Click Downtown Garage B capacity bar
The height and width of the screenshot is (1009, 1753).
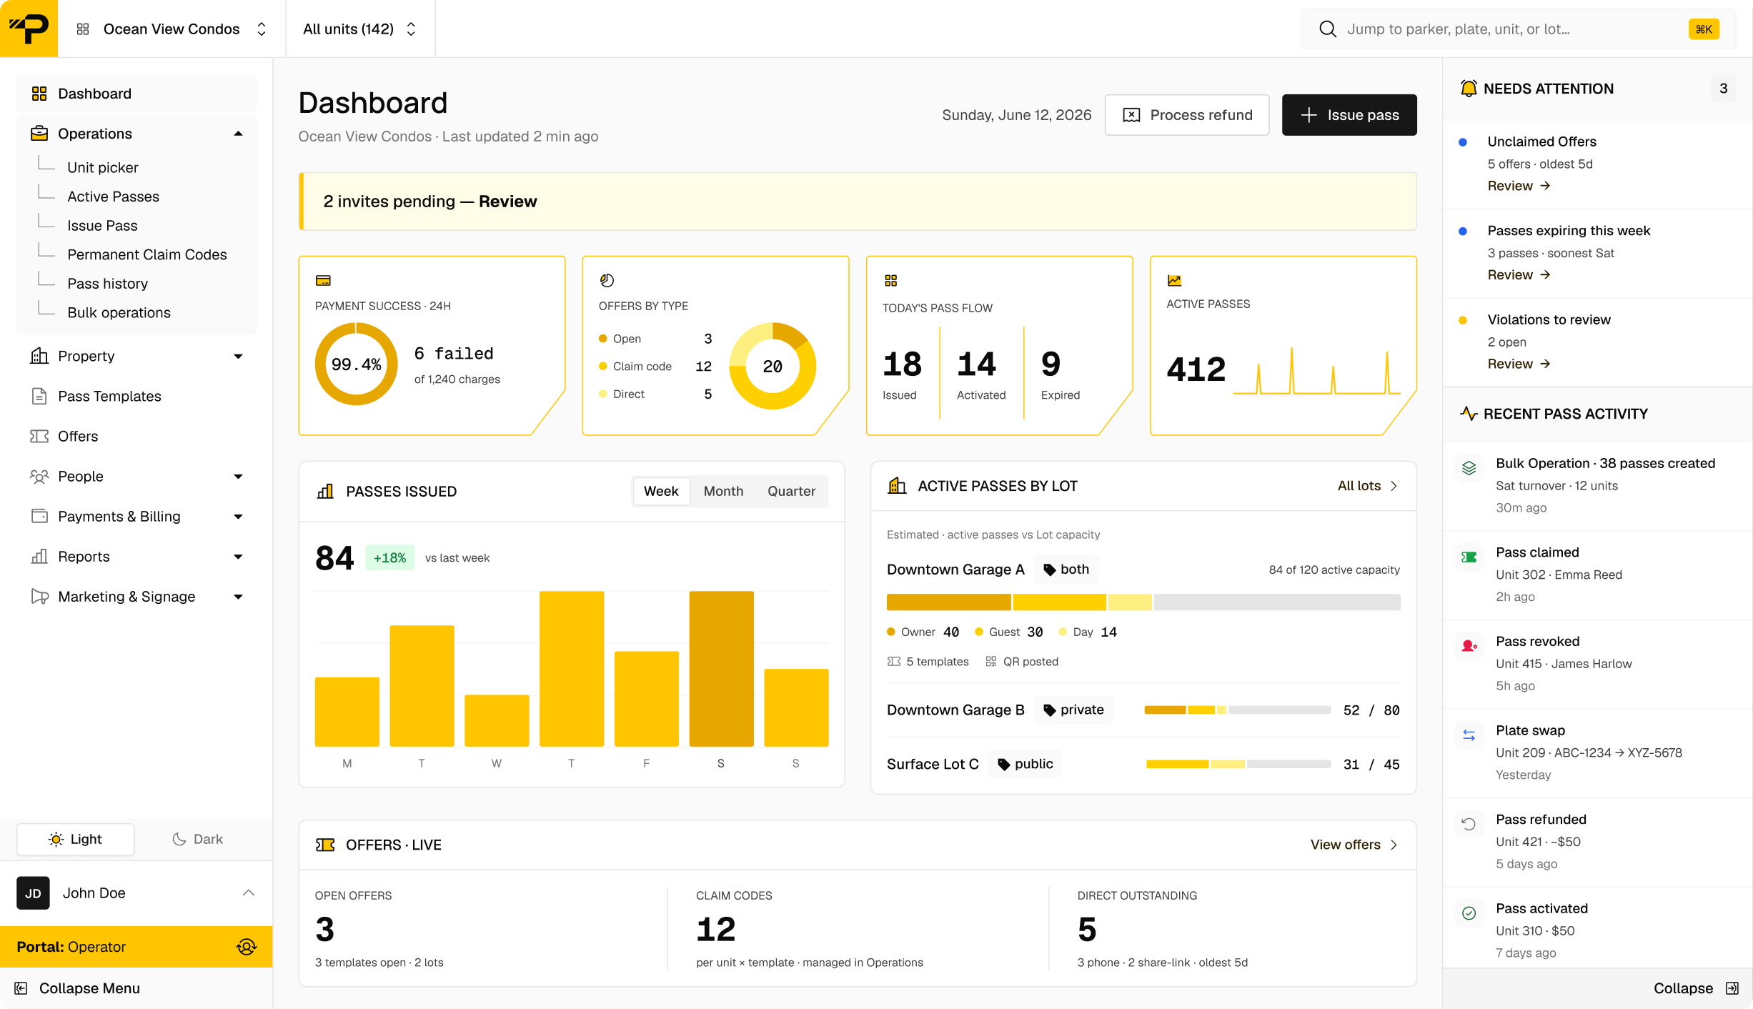point(1237,710)
